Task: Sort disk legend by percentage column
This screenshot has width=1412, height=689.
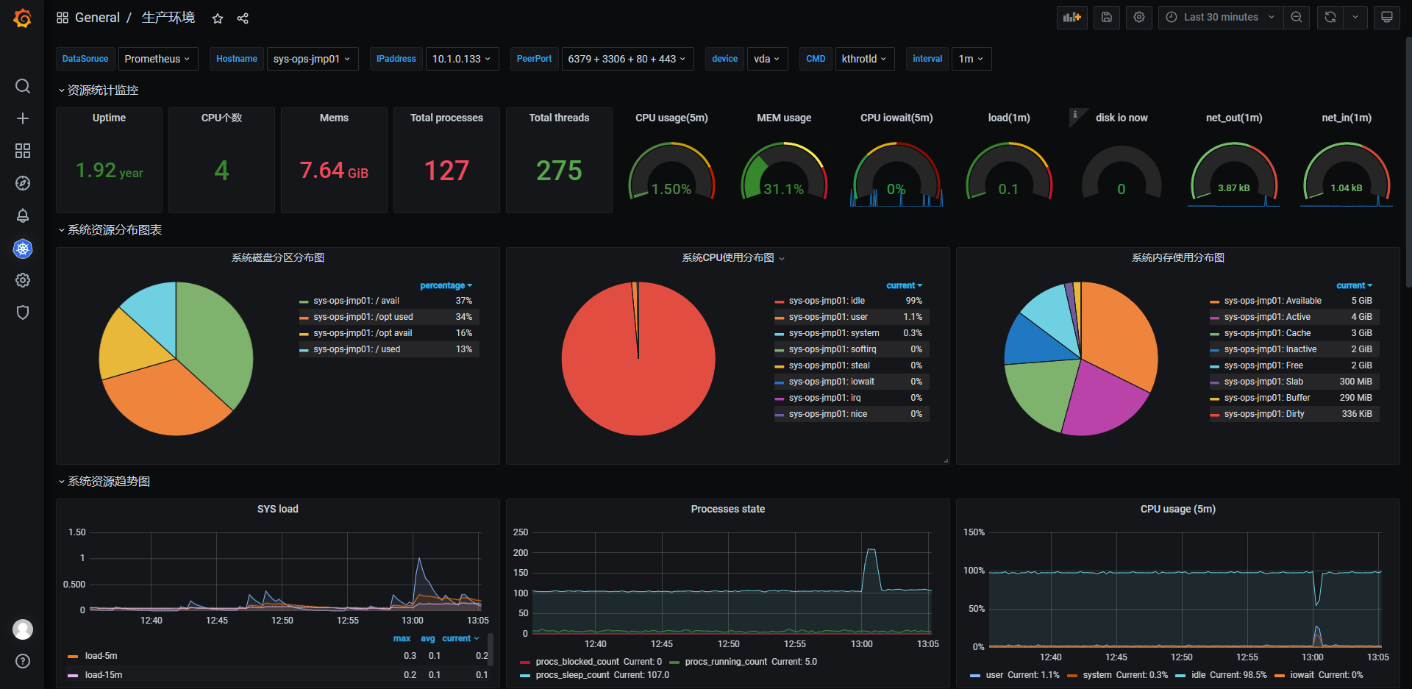Action: pyautogui.click(x=446, y=285)
